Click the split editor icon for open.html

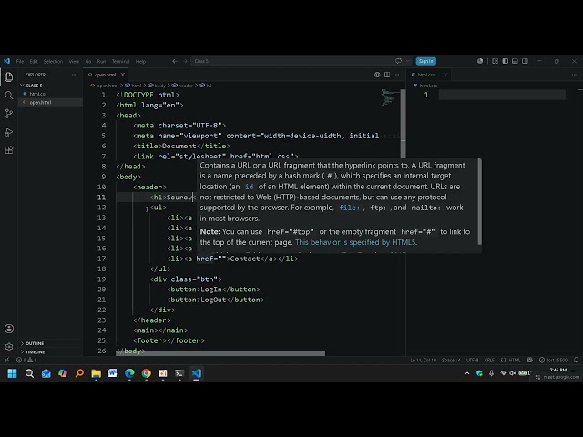387,75
